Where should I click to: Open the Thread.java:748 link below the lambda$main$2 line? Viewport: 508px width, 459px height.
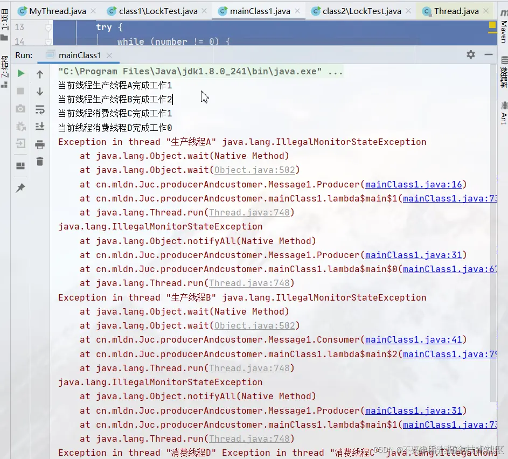pyautogui.click(x=249, y=368)
